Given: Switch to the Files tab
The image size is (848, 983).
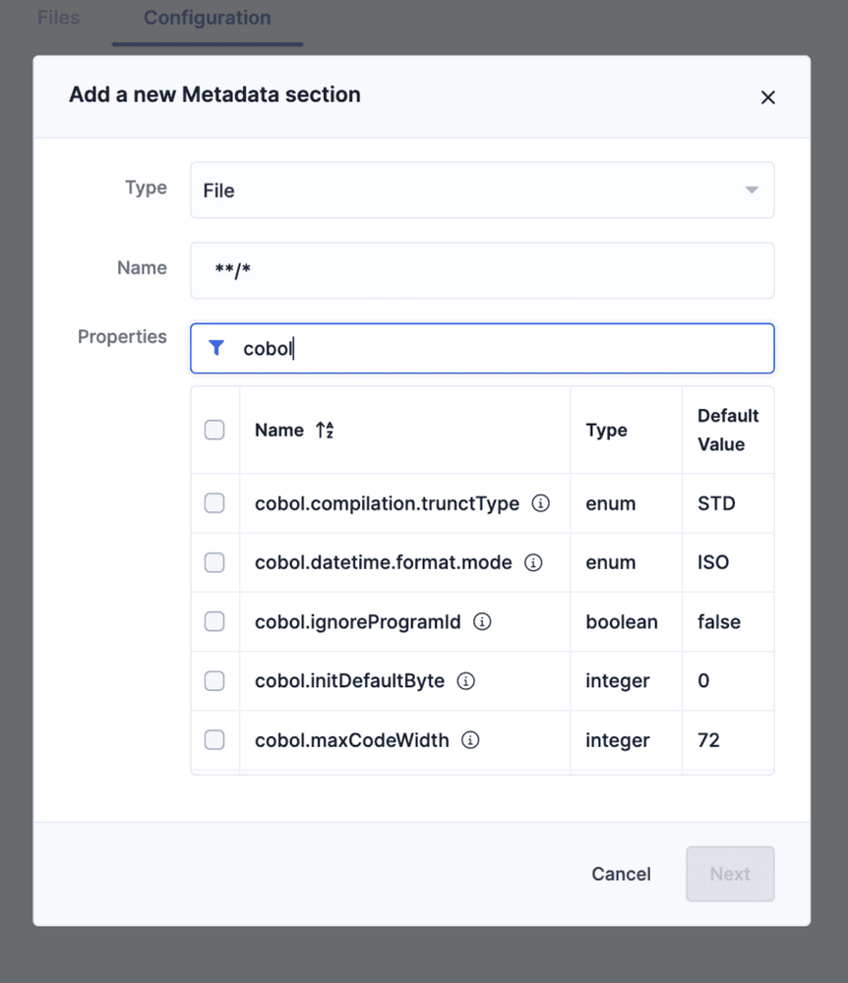Looking at the screenshot, I should [58, 17].
